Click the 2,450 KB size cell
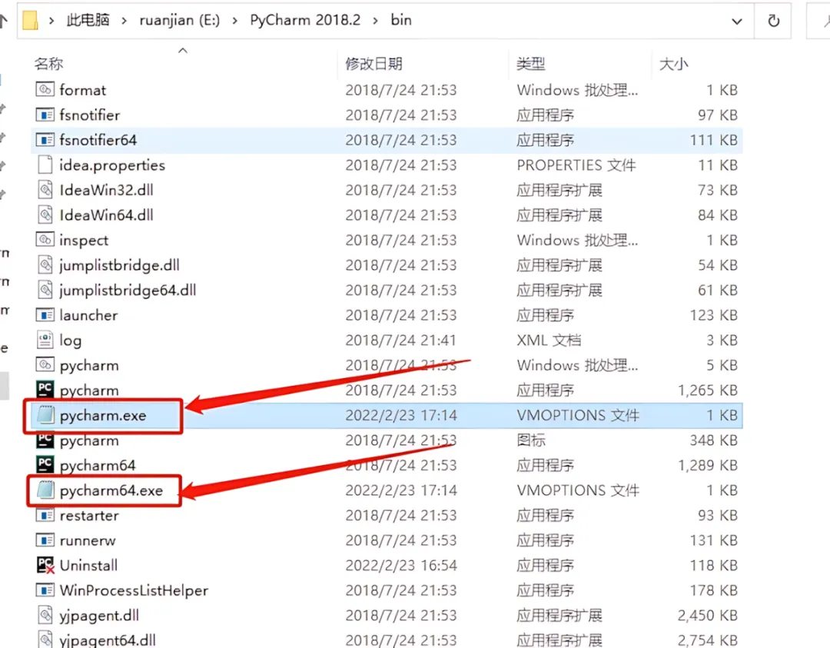The width and height of the screenshot is (830, 648). pyautogui.click(x=707, y=615)
